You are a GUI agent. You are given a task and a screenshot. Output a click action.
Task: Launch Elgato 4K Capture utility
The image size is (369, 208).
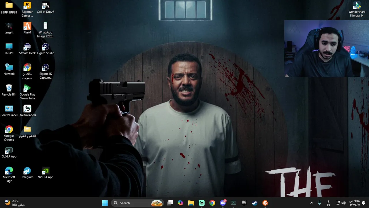tap(45, 71)
